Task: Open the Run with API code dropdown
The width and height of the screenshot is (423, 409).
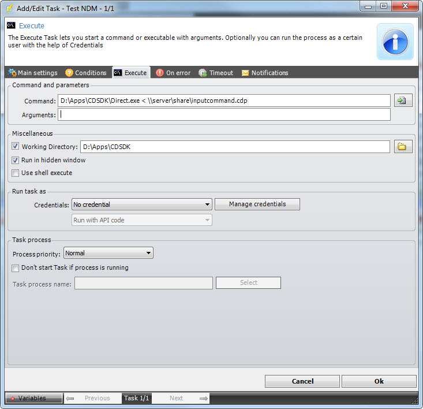Action: pos(141,220)
